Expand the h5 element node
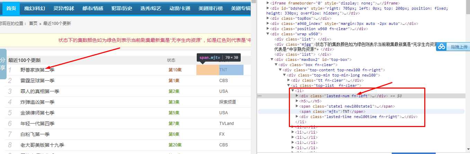This screenshot has width=470, height=154. pos(297,101)
